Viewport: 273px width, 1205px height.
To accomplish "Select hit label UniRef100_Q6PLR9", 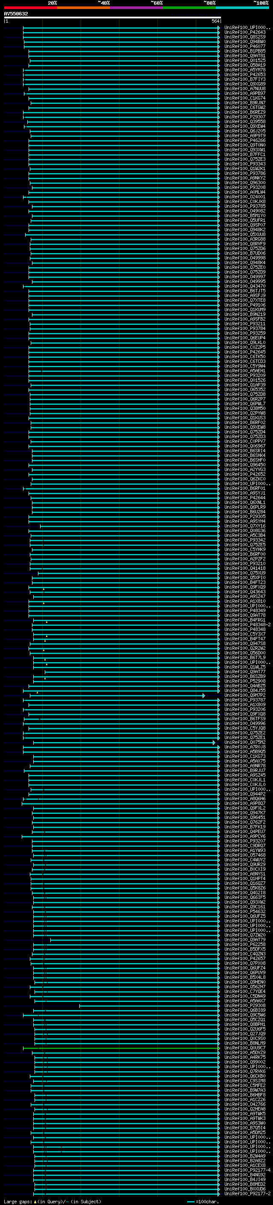I will (245, 507).
